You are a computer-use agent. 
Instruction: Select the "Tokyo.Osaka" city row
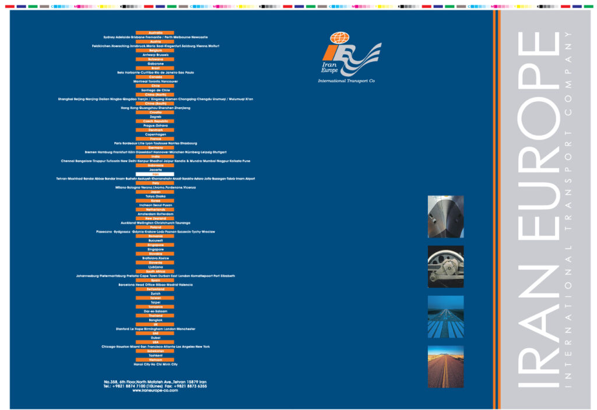click(x=155, y=196)
